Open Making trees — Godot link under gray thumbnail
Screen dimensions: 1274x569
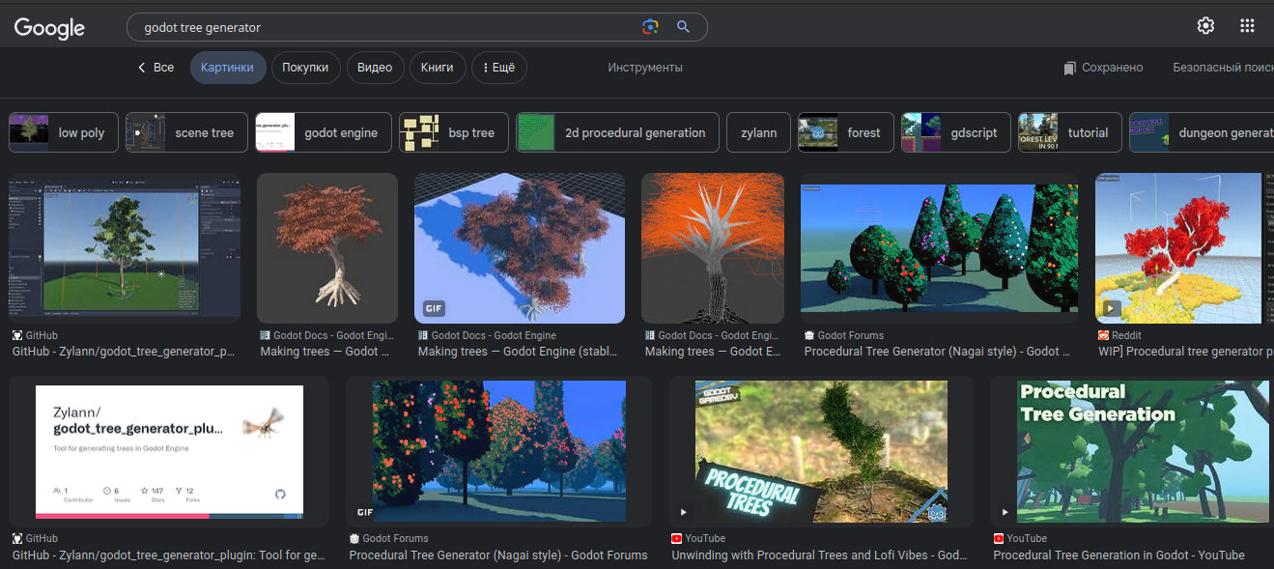click(x=326, y=352)
